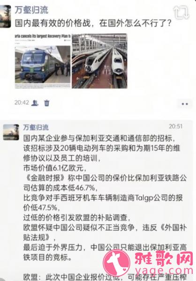Delete the post with trash icon
Screen dimensions: 196x281
[47, 103]
